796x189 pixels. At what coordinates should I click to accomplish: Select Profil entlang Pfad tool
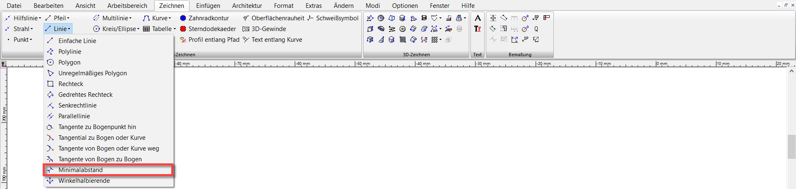(x=209, y=40)
